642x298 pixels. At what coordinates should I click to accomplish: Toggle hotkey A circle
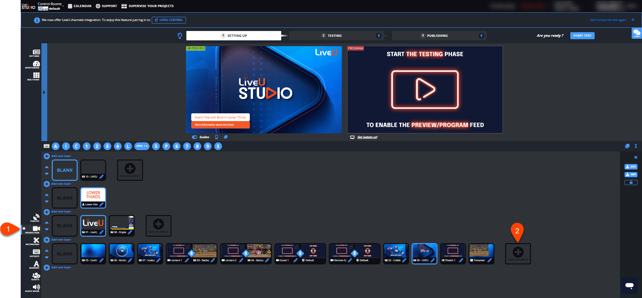[56, 146]
